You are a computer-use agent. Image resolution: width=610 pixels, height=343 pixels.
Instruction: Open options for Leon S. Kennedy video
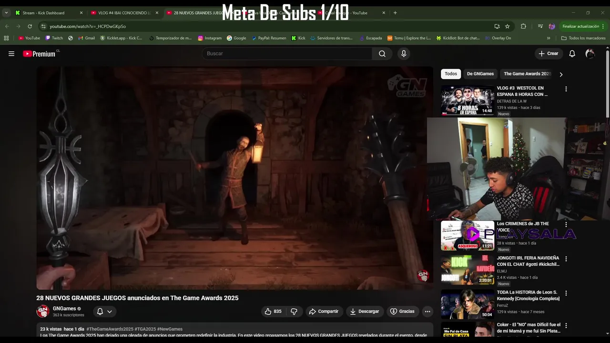(x=566, y=293)
